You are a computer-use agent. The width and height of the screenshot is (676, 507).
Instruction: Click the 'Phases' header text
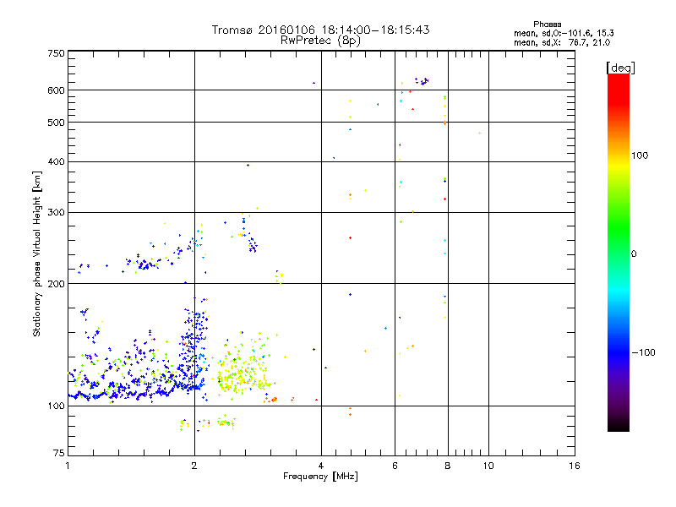(x=547, y=25)
